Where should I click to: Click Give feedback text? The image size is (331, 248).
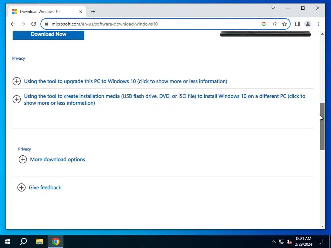pyautogui.click(x=45, y=188)
